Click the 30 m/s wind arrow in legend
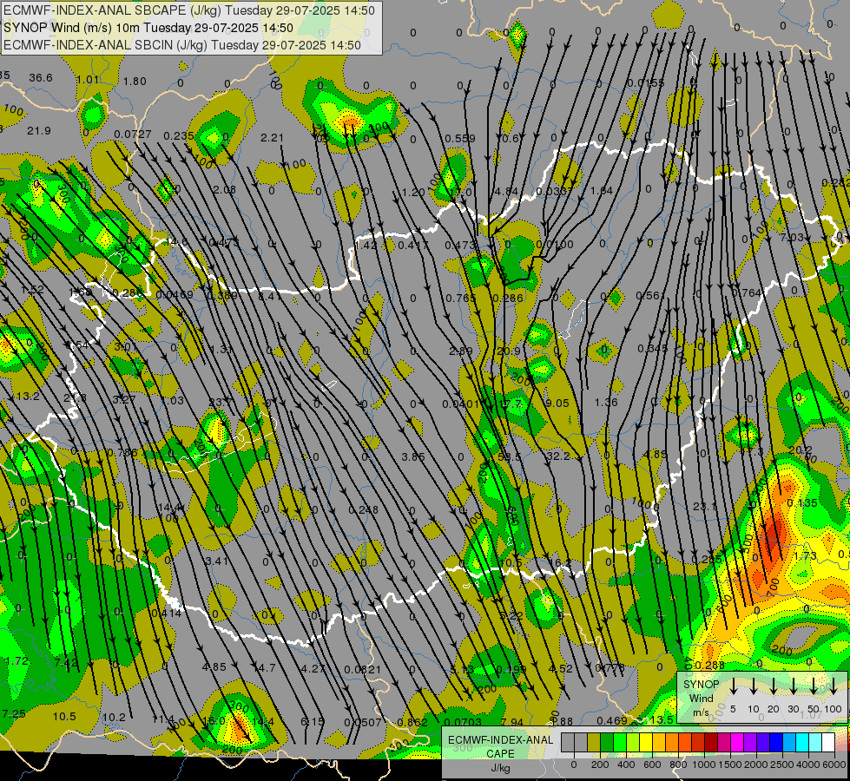This screenshot has height=781, width=850. coord(794,686)
